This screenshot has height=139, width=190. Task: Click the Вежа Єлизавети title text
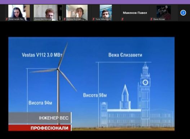[x=125, y=55]
